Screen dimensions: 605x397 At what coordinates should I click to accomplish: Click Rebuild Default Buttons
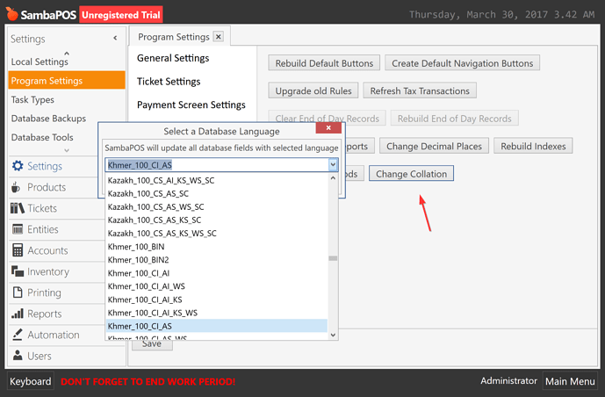click(324, 63)
